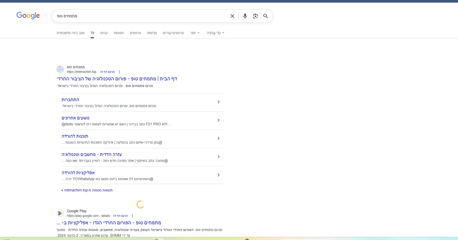Click the magnifier search button
Screen dimensions: 458x240
tap(266, 16)
